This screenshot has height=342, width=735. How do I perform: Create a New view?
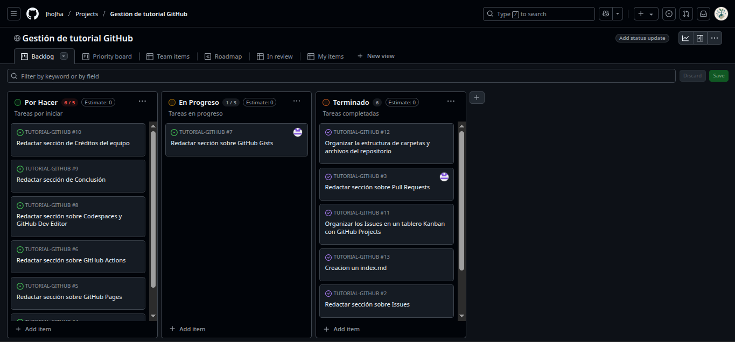[376, 56]
